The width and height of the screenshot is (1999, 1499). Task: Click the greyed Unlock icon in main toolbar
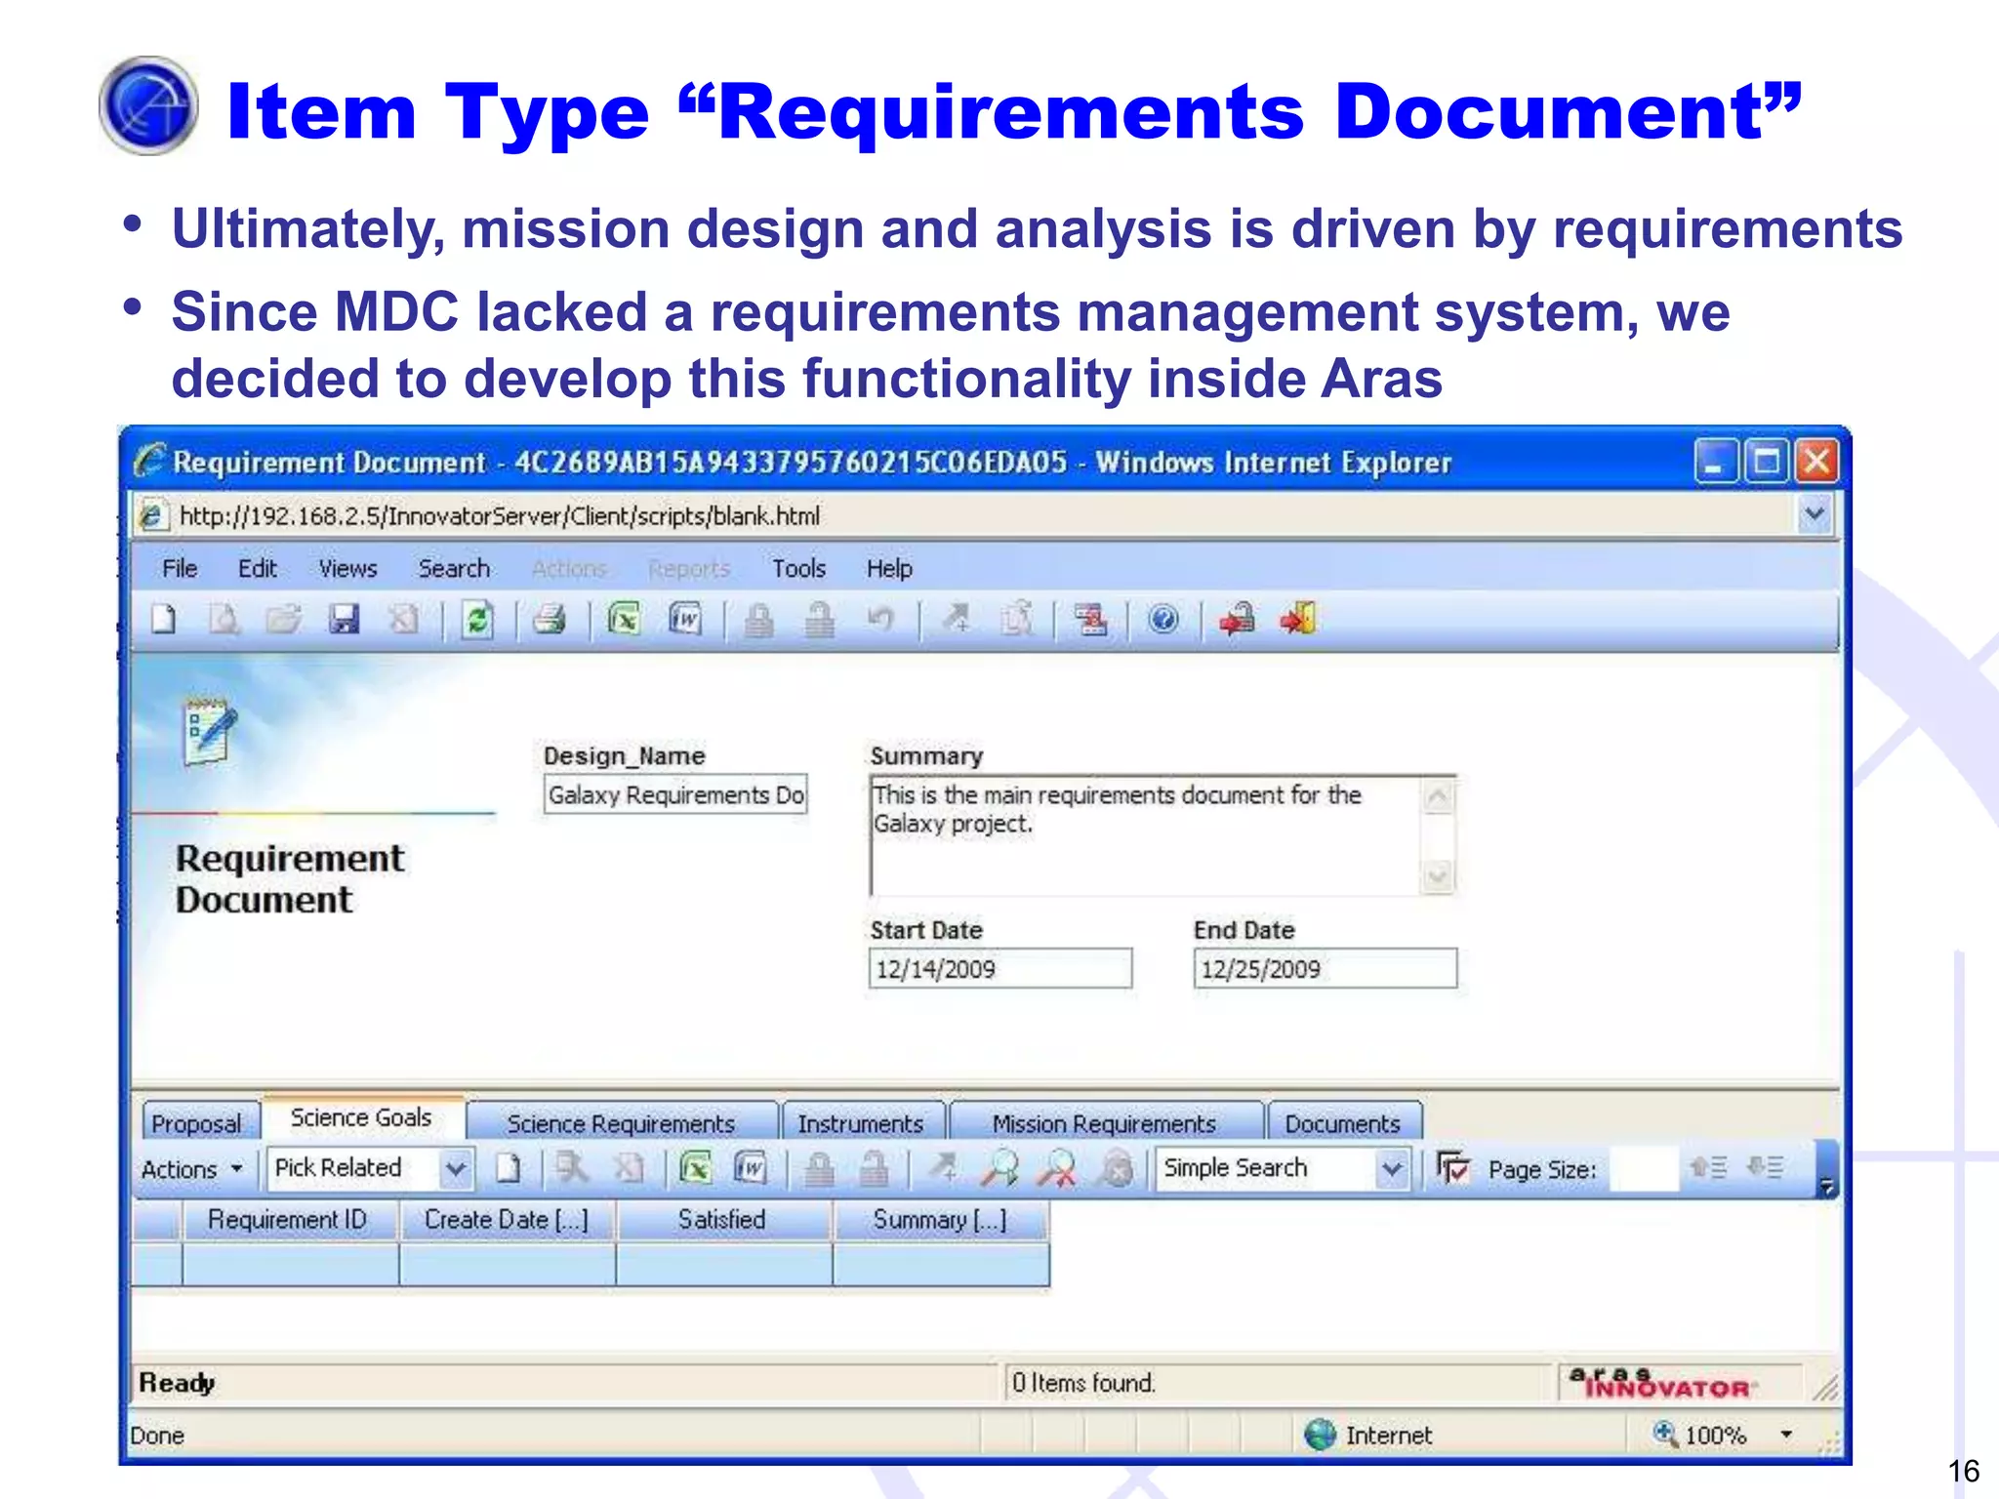[x=820, y=620]
